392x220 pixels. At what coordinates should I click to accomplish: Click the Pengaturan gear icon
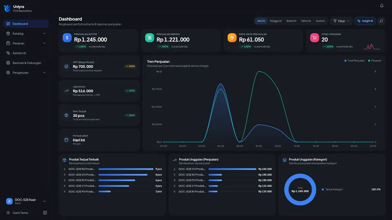tap(8, 73)
